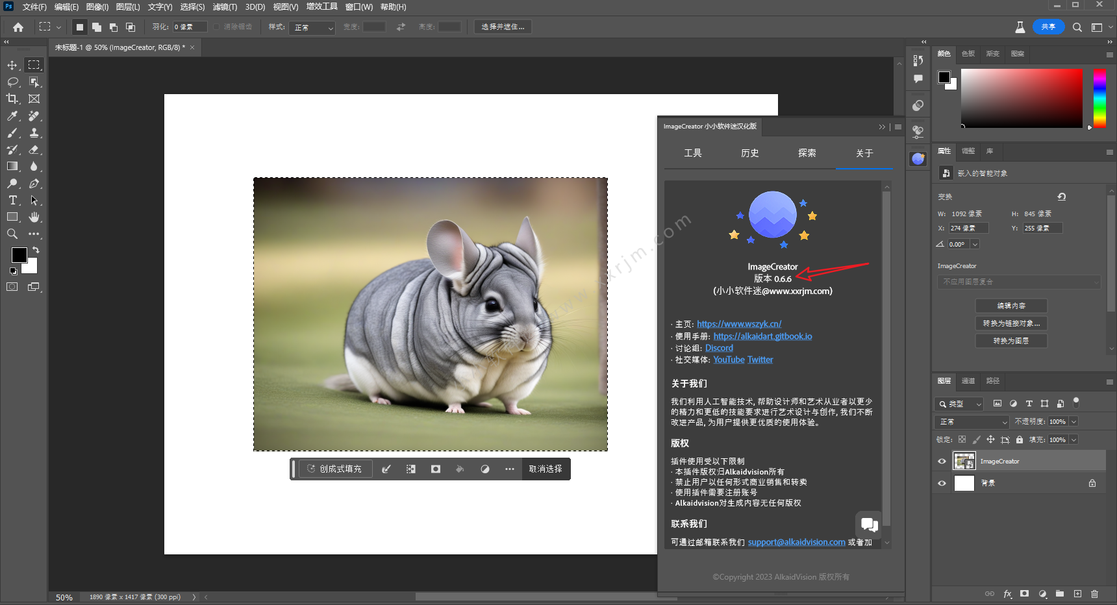Click the 转换为图层 button
The height and width of the screenshot is (605, 1117).
pos(1011,341)
